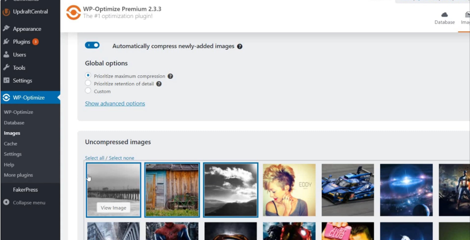Click View Image button on pier thumbnail
470x240 pixels.
(x=113, y=208)
